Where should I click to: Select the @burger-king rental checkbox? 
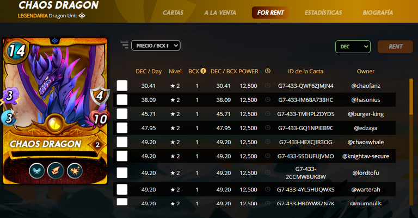122,114
